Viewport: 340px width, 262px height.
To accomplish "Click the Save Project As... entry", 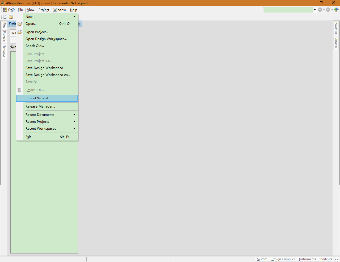I will pos(47,61).
